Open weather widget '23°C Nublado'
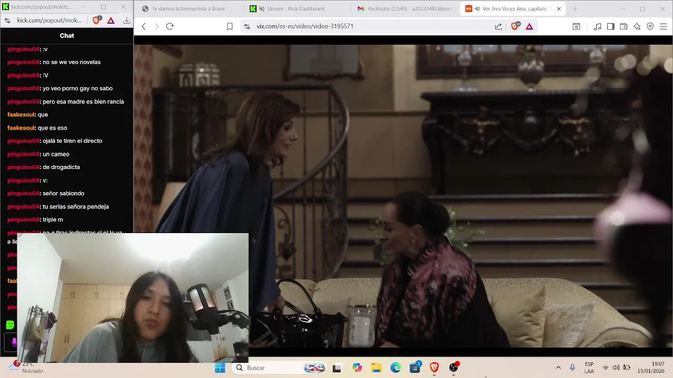The width and height of the screenshot is (673, 378). point(25,367)
